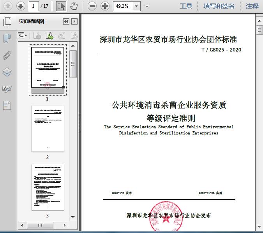This screenshot has width=263, height=233.
Task: Click the page thumbnails panel icon
Action: pyautogui.click(x=7, y=22)
